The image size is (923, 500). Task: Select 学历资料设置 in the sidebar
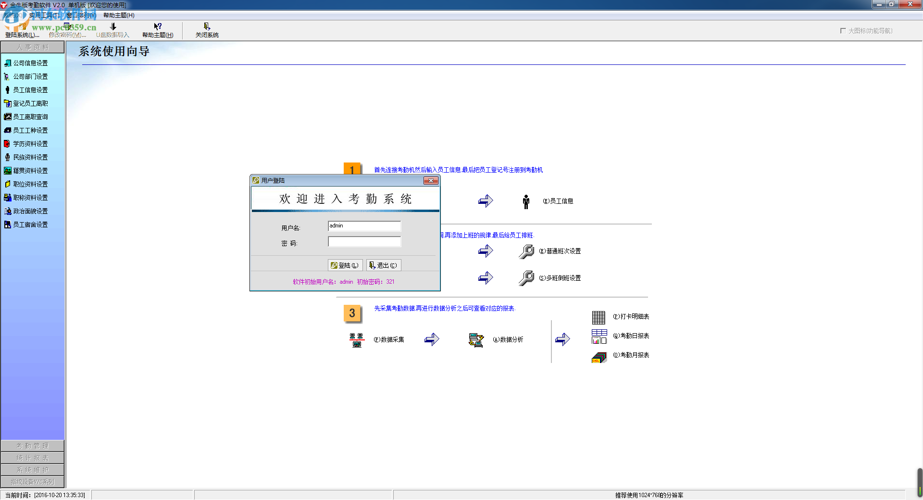coord(26,144)
